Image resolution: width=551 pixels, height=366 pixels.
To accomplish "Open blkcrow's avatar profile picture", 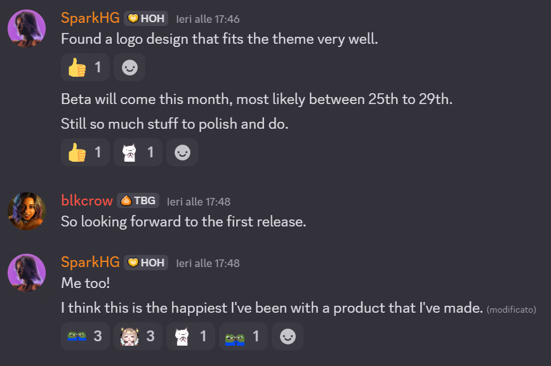I will (27, 211).
